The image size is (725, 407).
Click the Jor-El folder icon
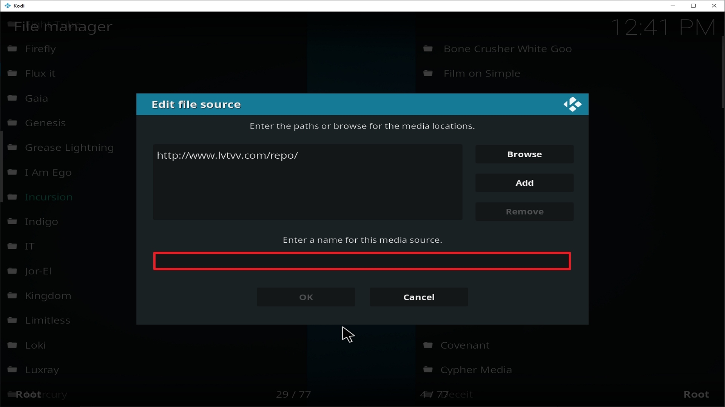point(12,271)
